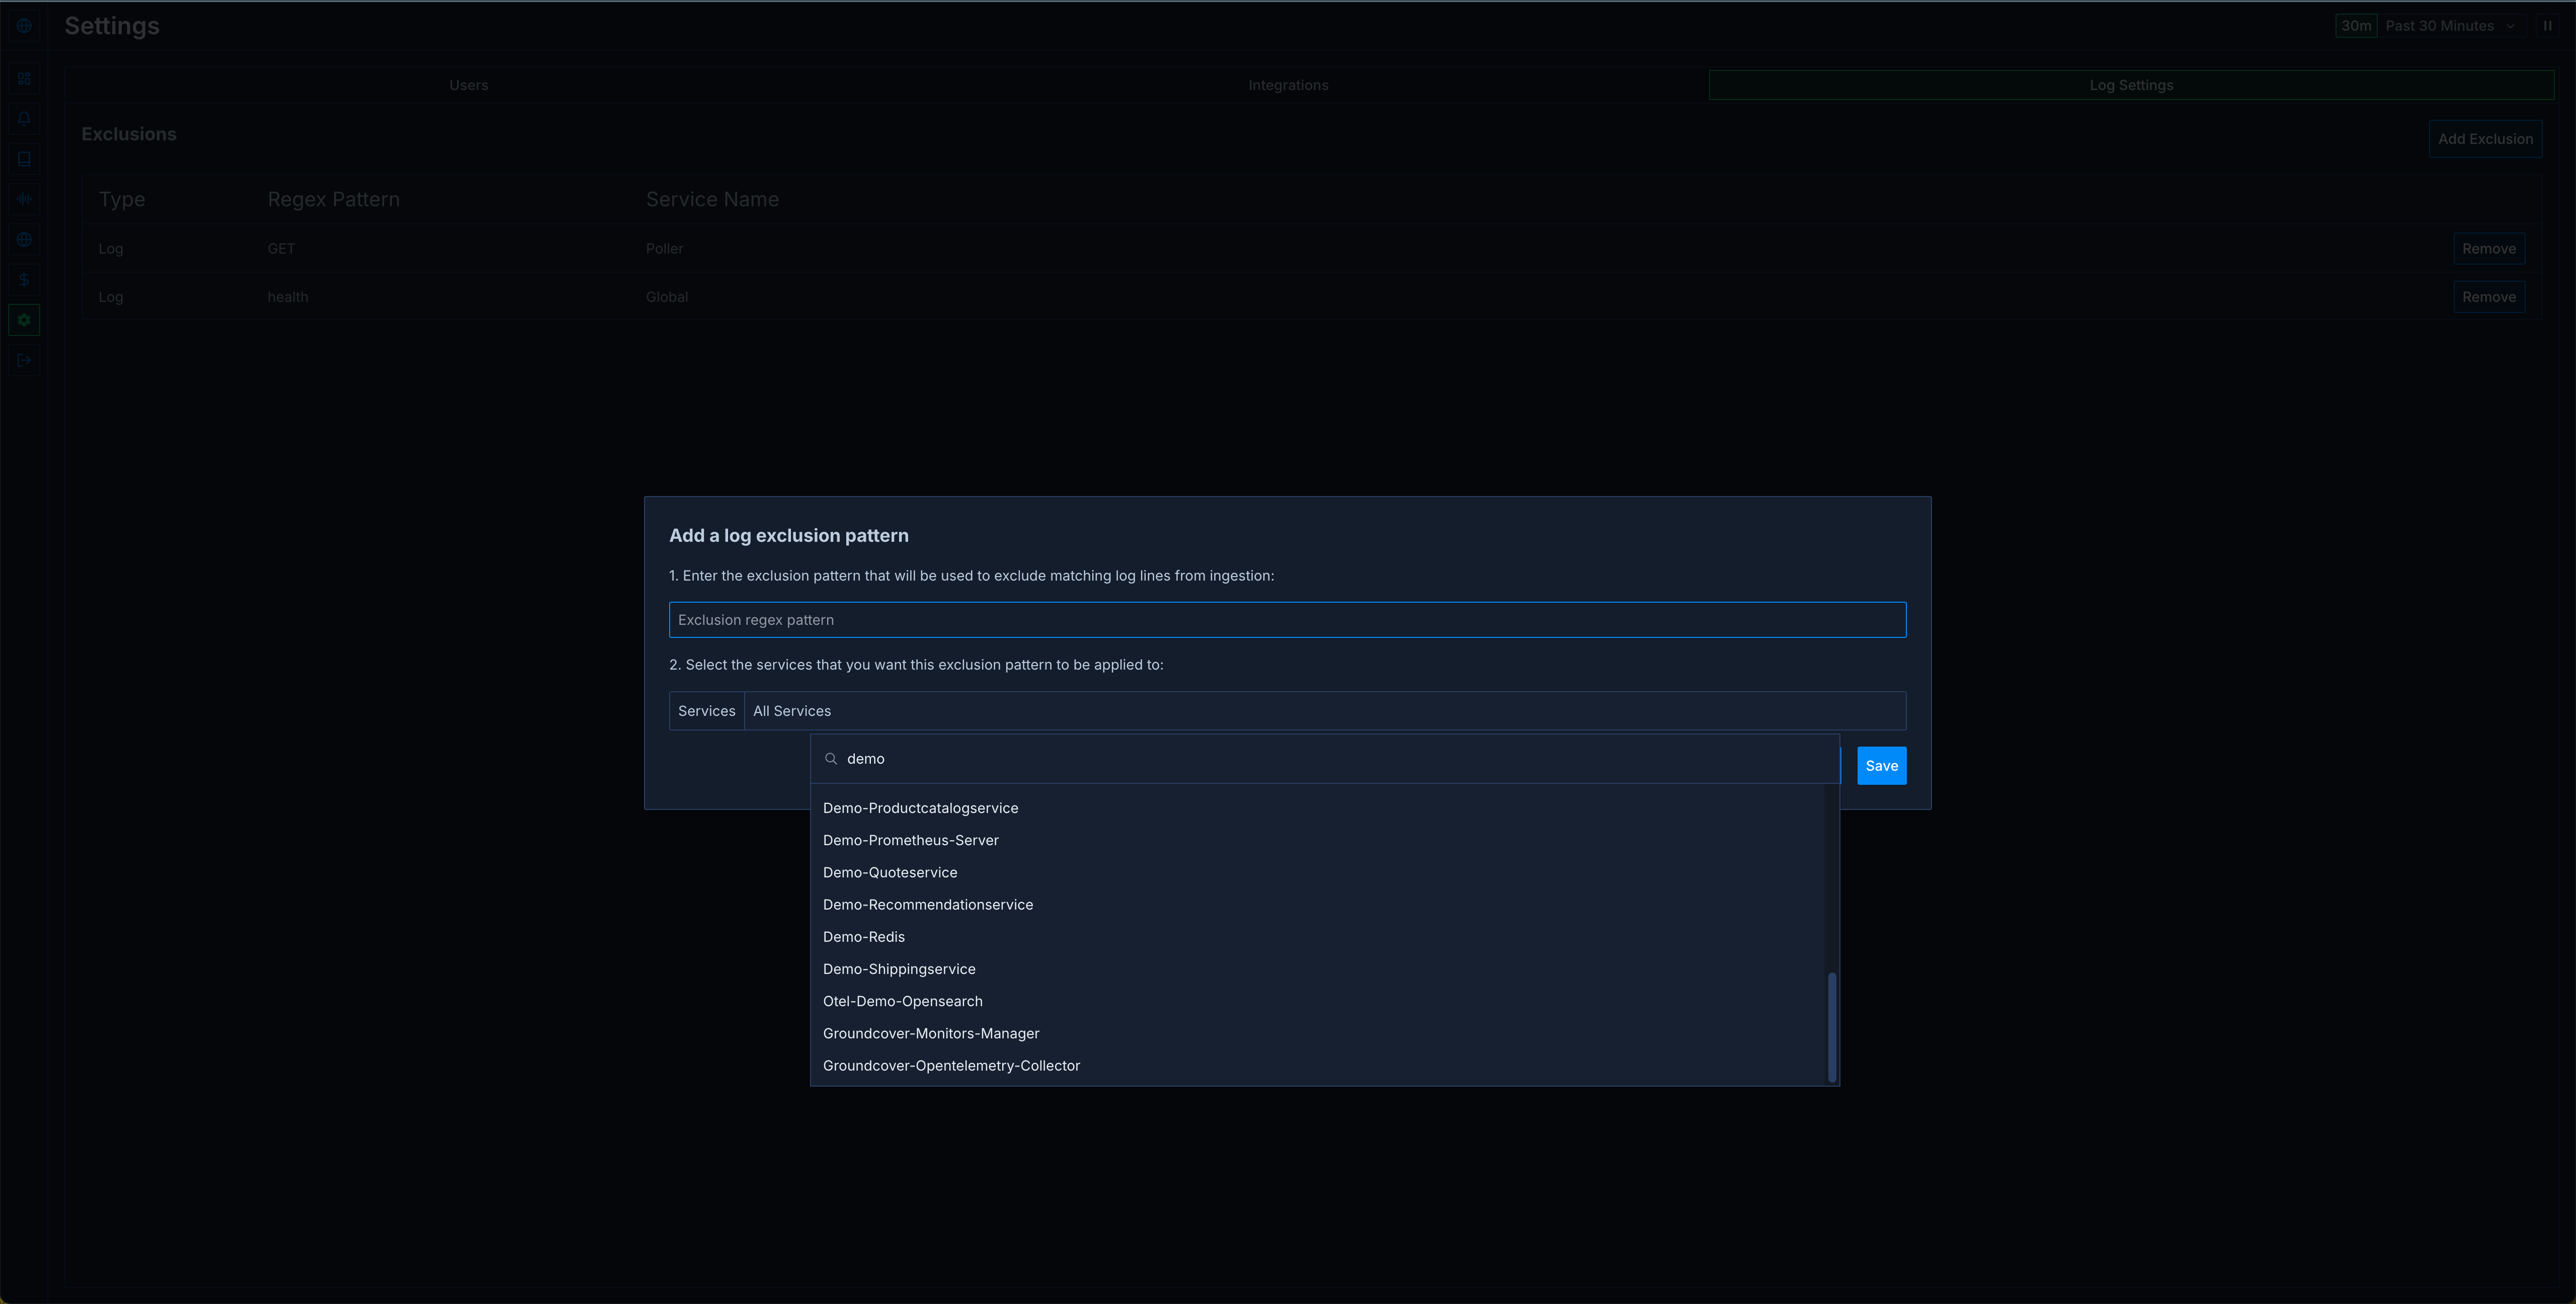
Task: Click the Exclusions section heading
Action: pos(128,134)
